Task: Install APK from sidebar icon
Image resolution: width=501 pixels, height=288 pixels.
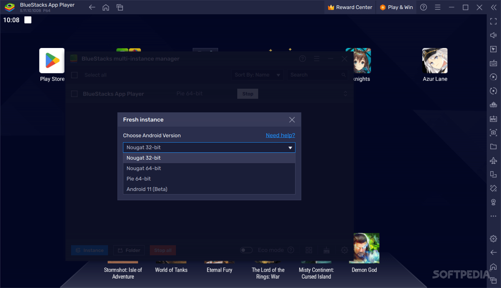Action: coord(493,119)
